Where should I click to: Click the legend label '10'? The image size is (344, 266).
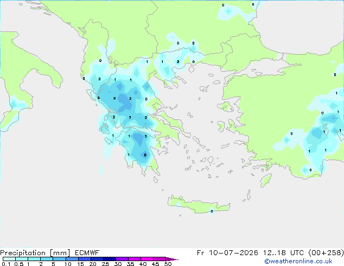click(68, 264)
